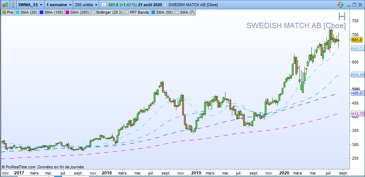Viewport: 365px width, 177px height.
Task: Click the 2018 label on time axis
Action: (107, 173)
